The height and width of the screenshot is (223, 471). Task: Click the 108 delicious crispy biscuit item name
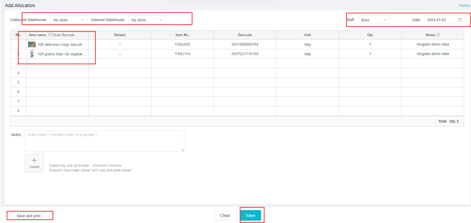tap(62, 45)
